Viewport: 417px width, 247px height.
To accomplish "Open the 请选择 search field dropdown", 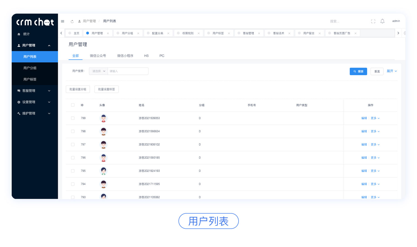I will (98, 71).
